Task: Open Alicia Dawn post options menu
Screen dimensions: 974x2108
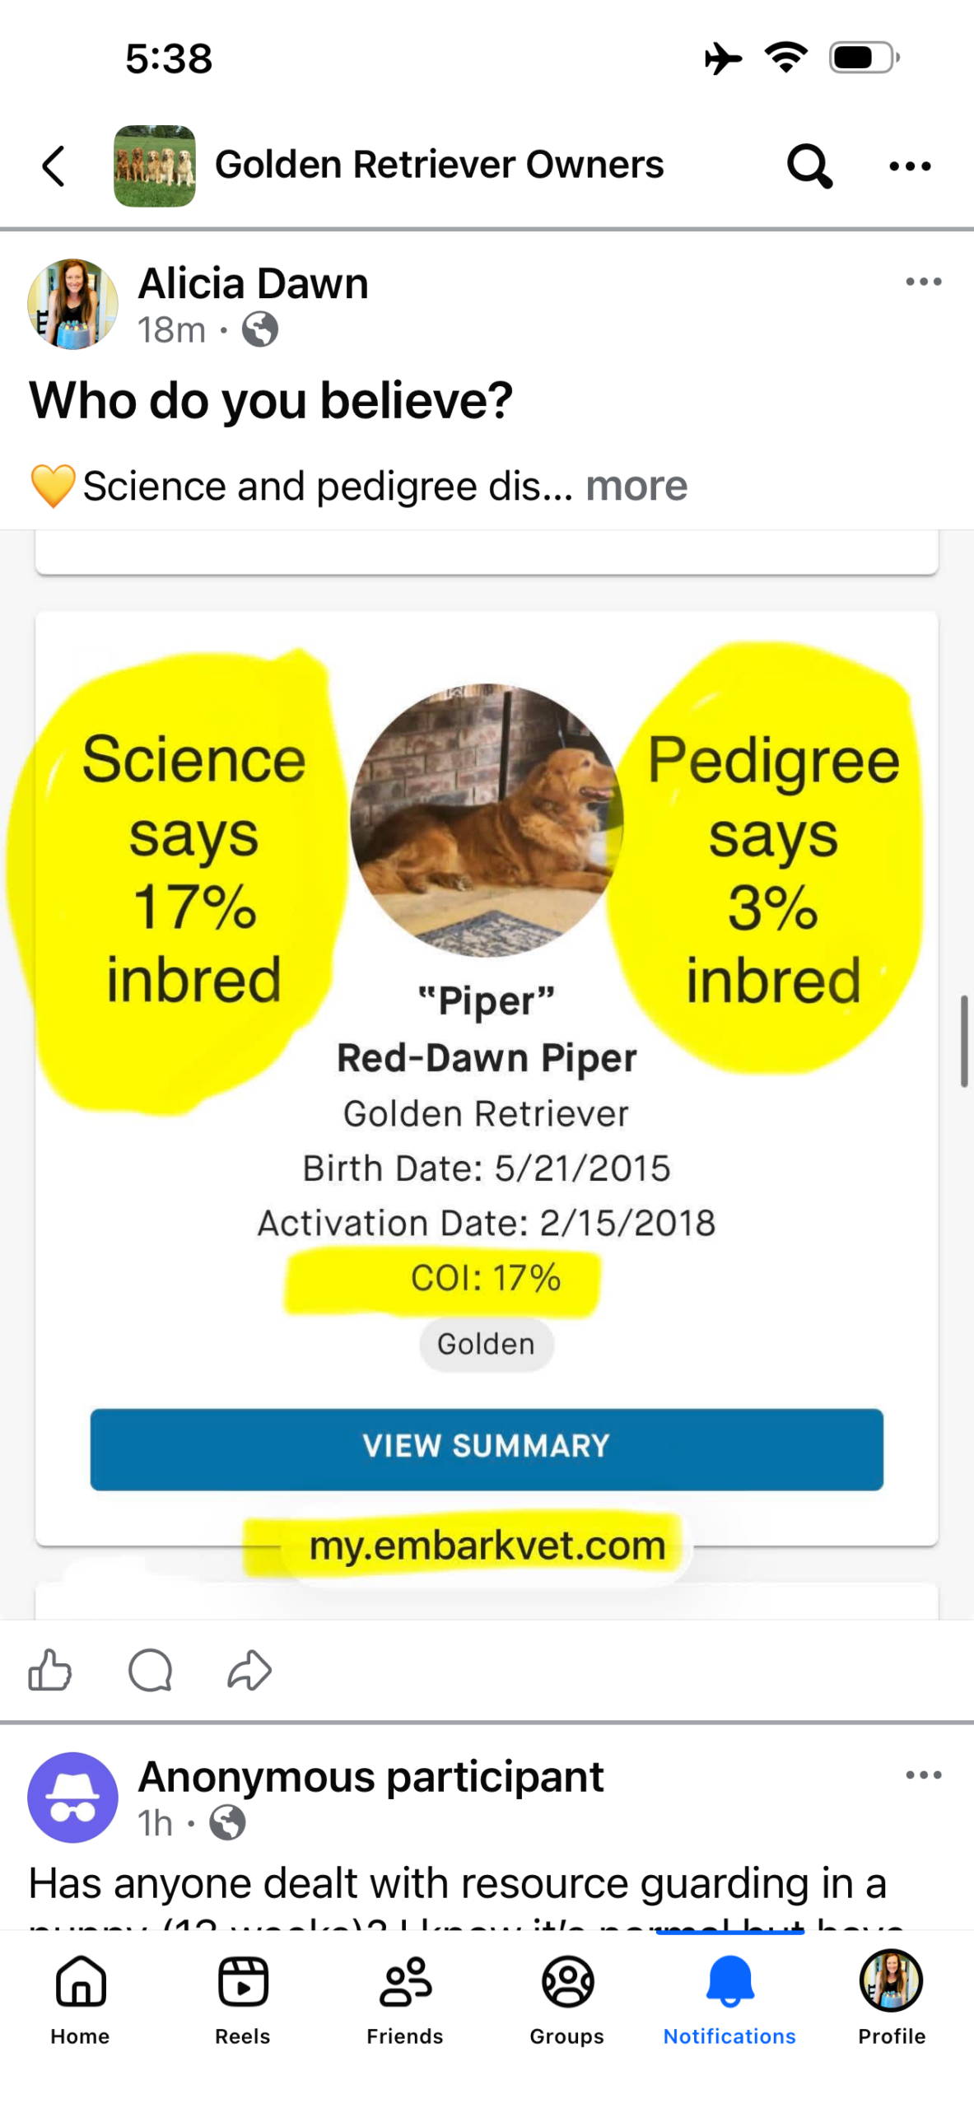Action: tap(923, 282)
